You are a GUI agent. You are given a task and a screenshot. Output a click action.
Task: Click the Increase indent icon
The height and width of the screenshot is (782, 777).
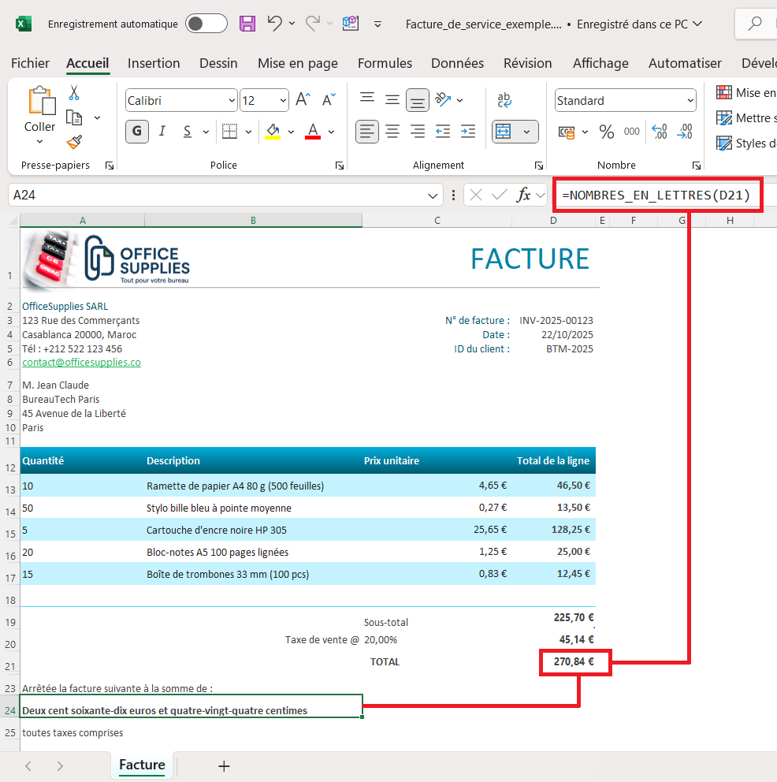point(468,132)
